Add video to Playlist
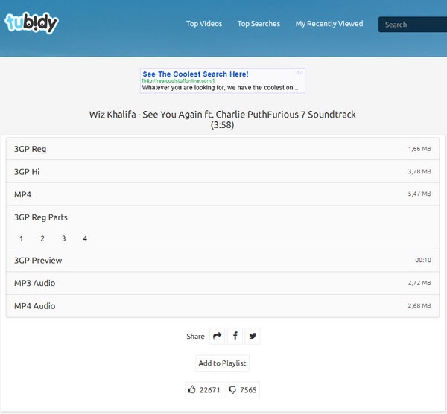This screenshot has width=447, height=414. coord(222,363)
